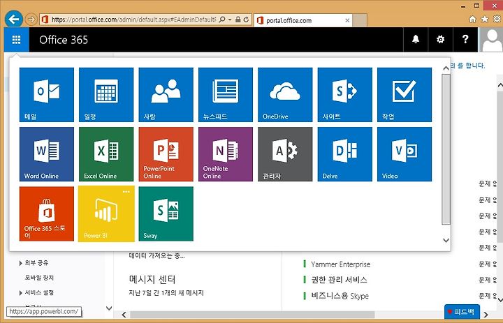Open notifications bell icon
Image resolution: width=503 pixels, height=323 pixels.
416,39
